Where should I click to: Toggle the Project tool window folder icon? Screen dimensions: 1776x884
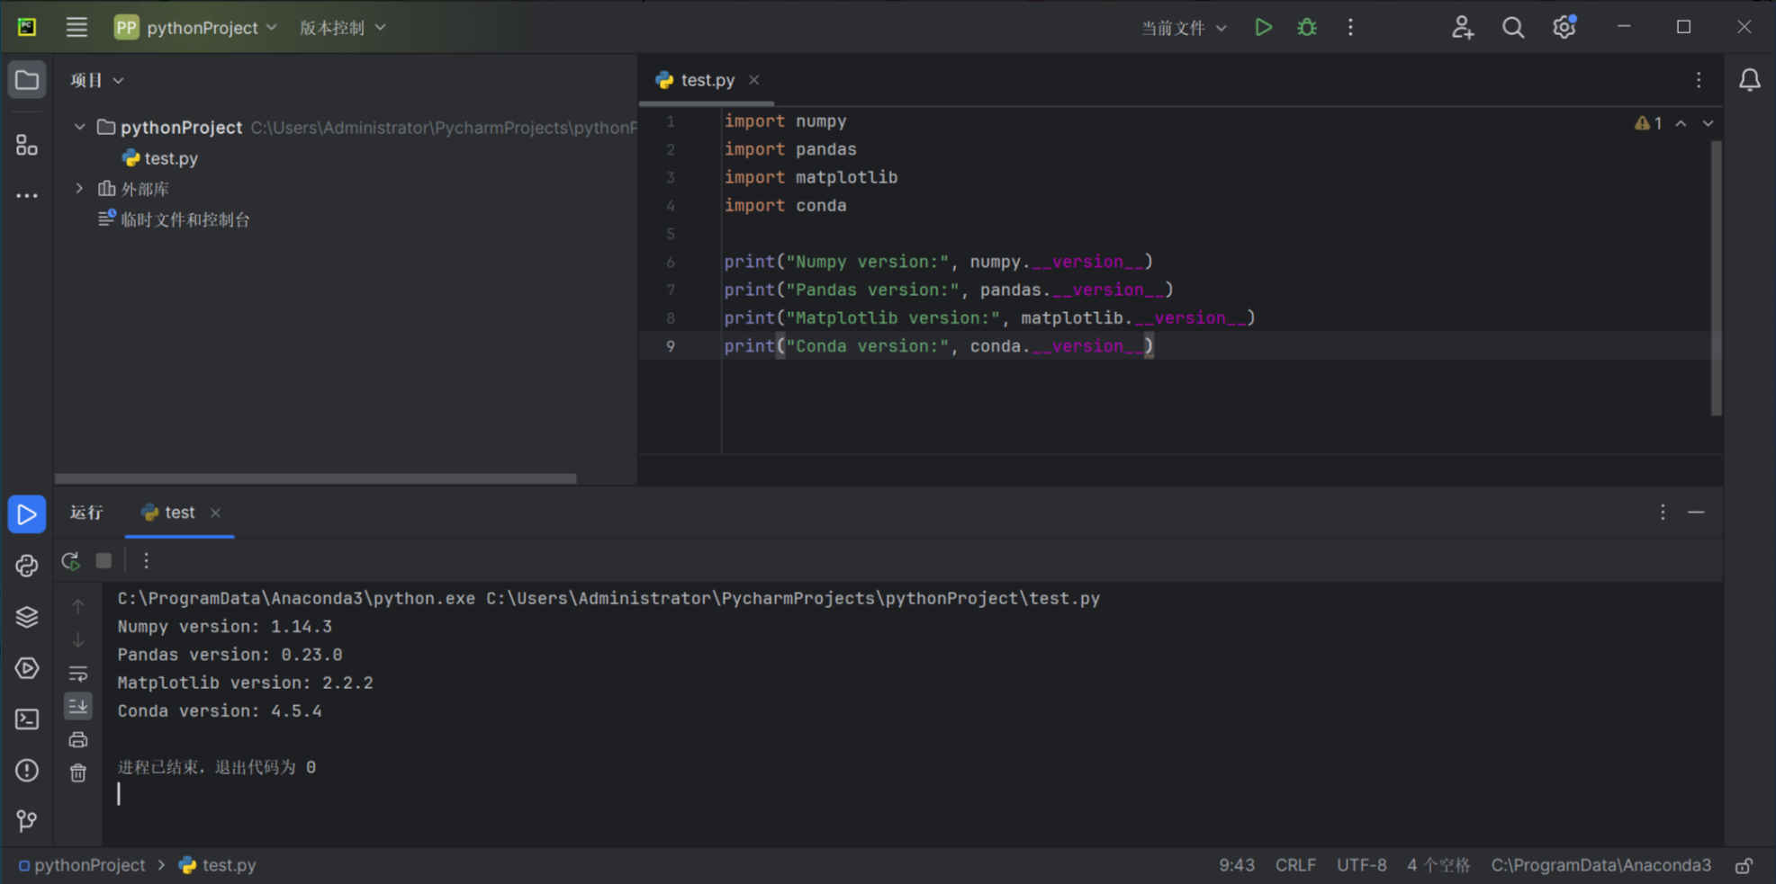click(27, 80)
